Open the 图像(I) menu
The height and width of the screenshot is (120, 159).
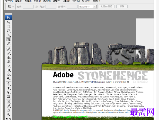point(28,1)
